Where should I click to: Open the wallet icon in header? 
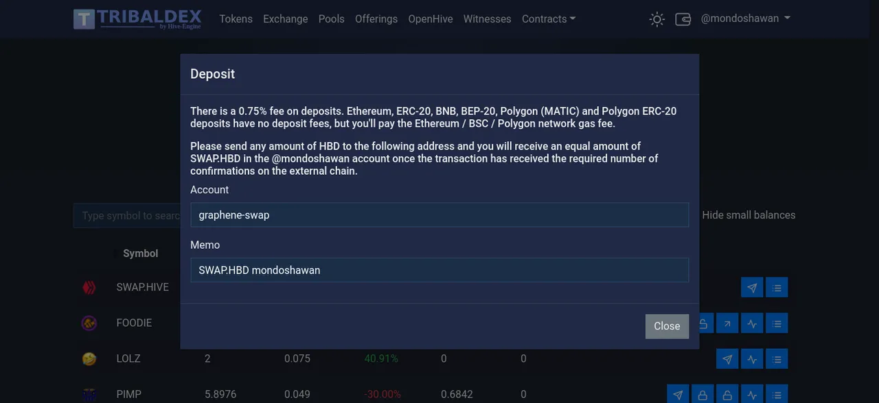click(683, 19)
